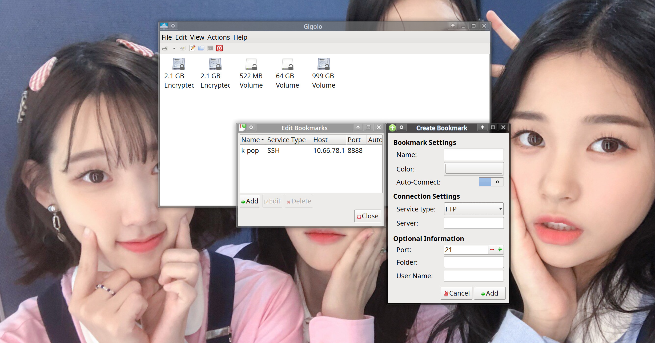Viewport: 655px width, 343px height.
Task: Shade the Gigolo window with up-arrow button
Action: tap(453, 26)
